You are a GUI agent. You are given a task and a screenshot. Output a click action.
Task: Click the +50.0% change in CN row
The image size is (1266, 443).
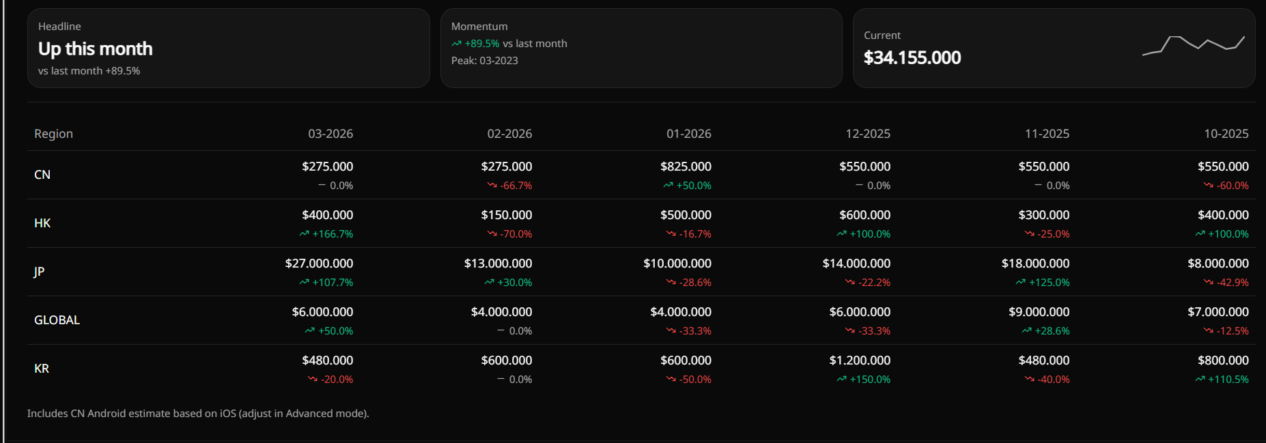pyautogui.click(x=694, y=186)
